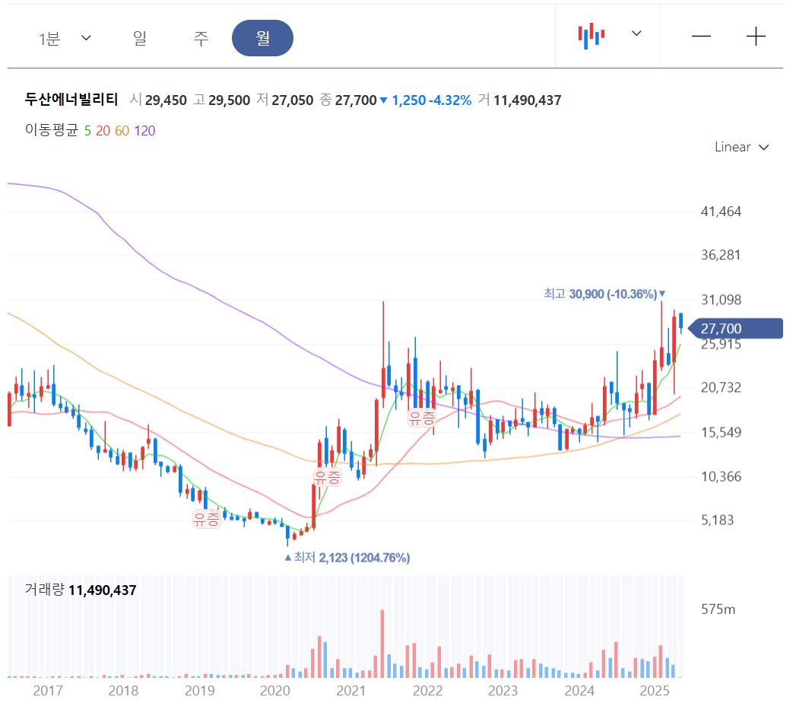Click the 15,549 price axis label
The image size is (796, 716).
[x=721, y=432]
